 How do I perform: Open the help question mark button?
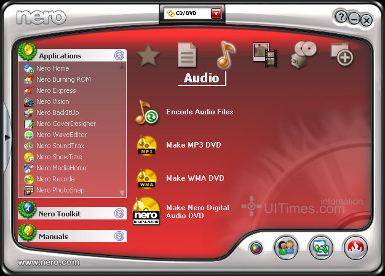click(x=341, y=17)
